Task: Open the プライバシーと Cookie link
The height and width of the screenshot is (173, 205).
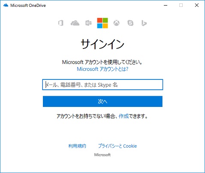Action: point(118,146)
